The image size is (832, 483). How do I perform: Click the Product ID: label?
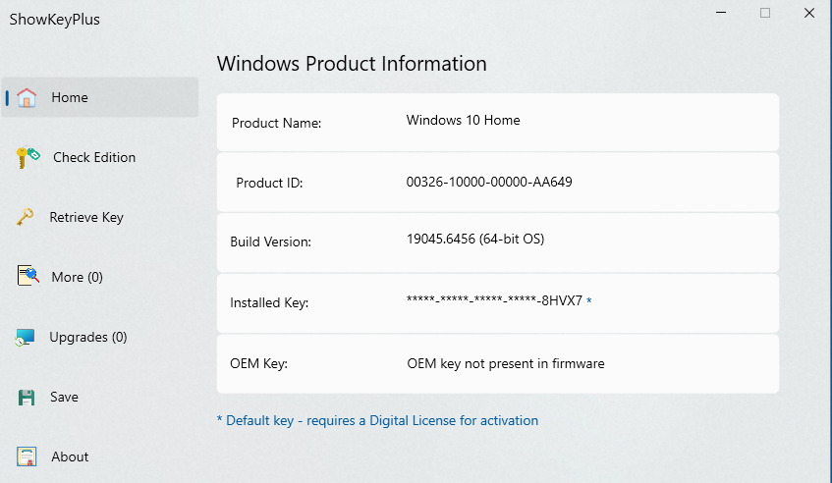click(269, 183)
